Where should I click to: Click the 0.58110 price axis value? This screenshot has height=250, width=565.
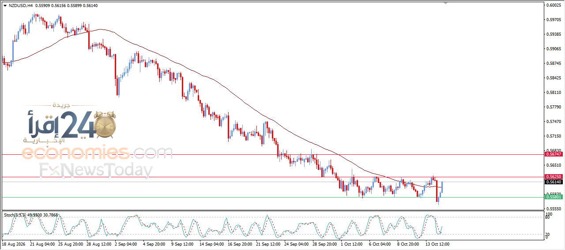[x=554, y=93]
